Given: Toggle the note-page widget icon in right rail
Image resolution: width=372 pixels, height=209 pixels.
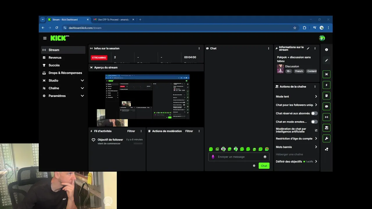Looking at the screenshot, I should pos(326,96).
